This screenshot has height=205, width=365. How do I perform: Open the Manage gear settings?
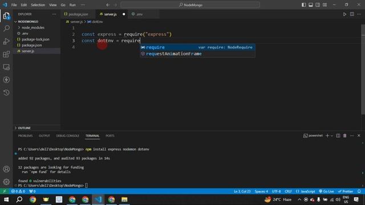click(x=6, y=182)
